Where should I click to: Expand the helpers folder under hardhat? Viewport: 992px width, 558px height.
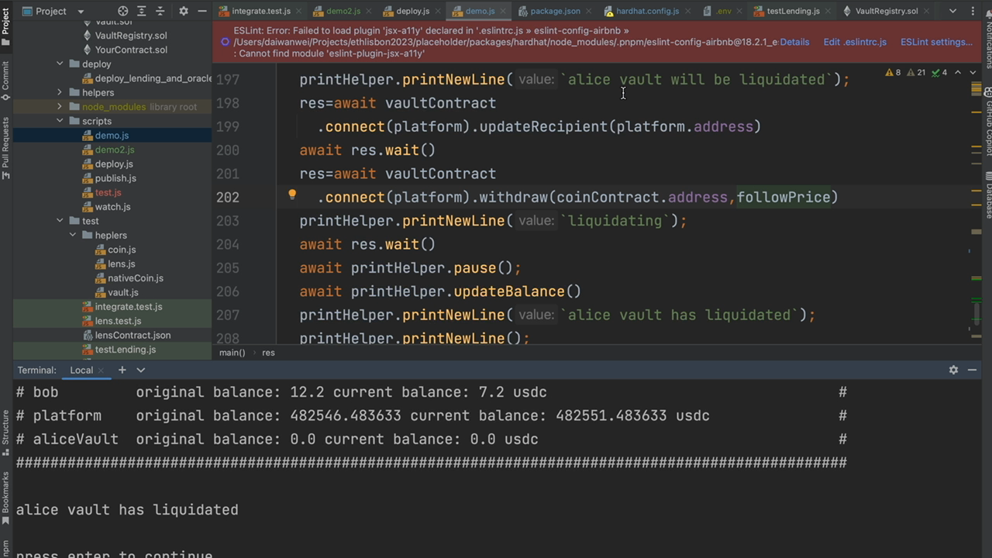pos(60,92)
